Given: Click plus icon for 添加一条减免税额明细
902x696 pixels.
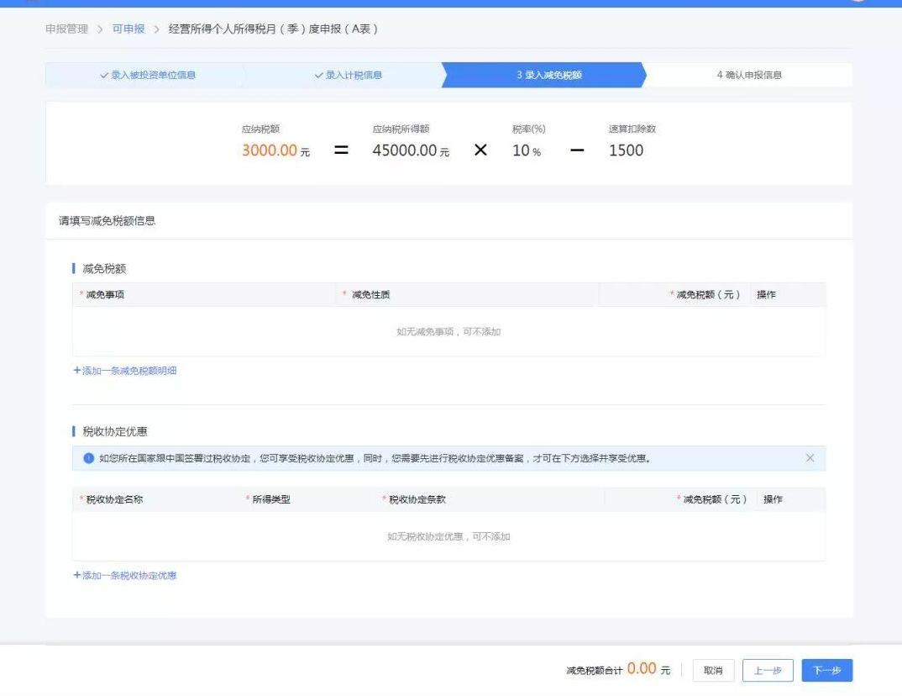Looking at the screenshot, I should click(76, 371).
